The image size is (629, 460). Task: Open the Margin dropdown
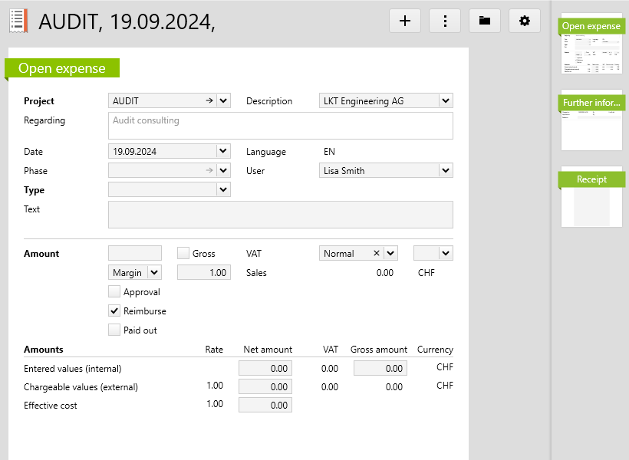click(153, 272)
